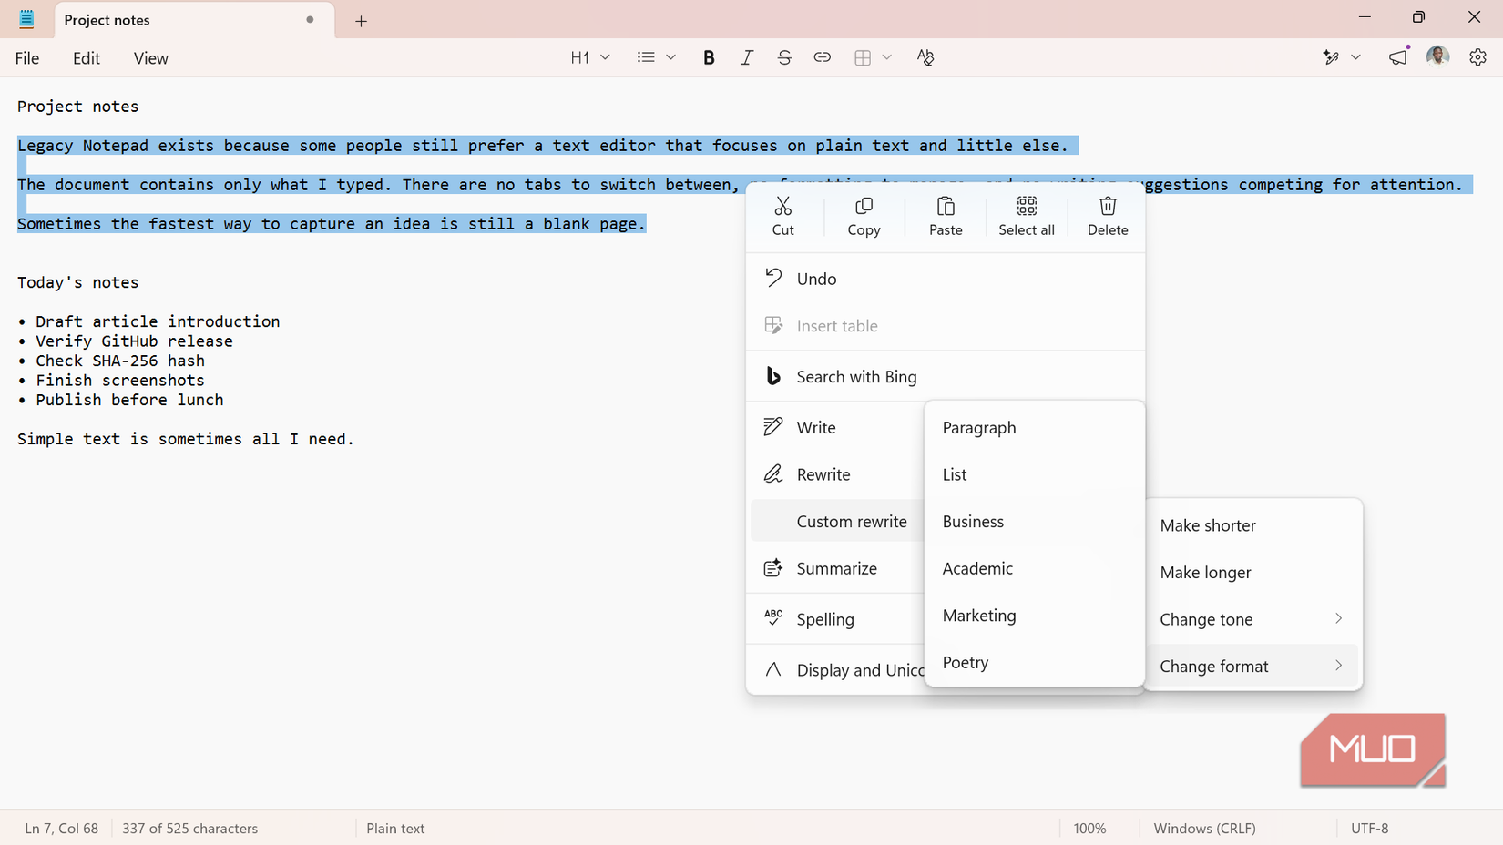
Task: Click '337 of 525 characters' status text
Action: (x=189, y=829)
